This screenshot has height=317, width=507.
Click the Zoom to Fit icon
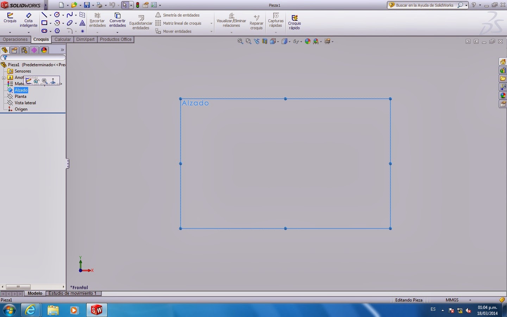240,41
